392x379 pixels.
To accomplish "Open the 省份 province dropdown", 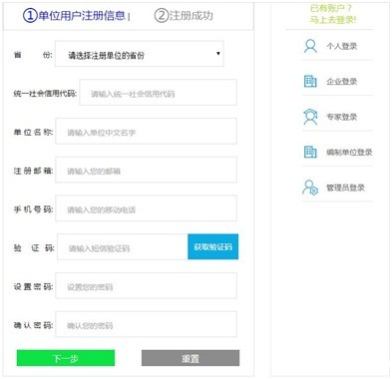I will click(x=140, y=54).
